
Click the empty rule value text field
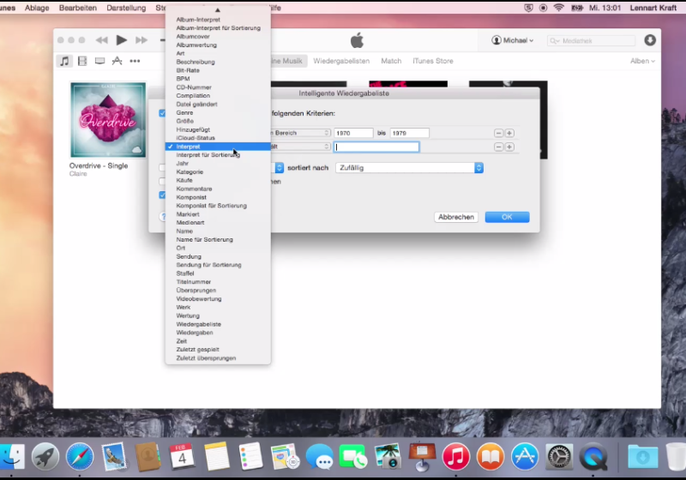[x=376, y=147]
